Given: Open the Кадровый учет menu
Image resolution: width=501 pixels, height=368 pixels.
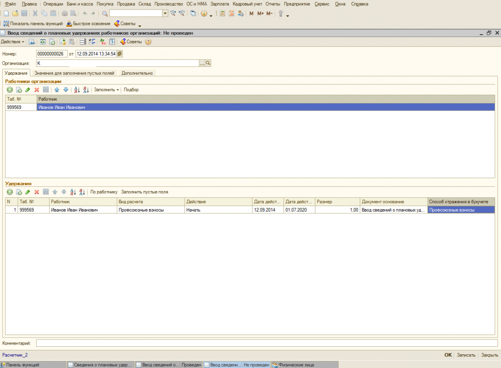Looking at the screenshot, I should tap(247, 4).
